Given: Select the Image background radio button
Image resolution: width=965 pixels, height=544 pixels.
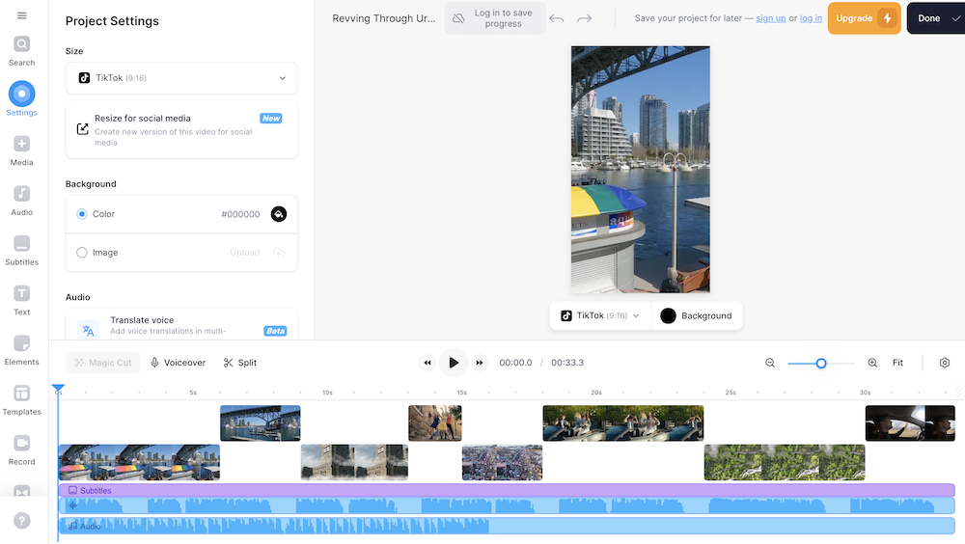Looking at the screenshot, I should click(x=82, y=253).
